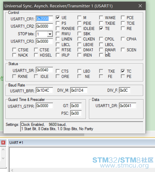This screenshot has height=172, width=155.
Task: Tick the WAKE checkbox
Action: click(x=101, y=18)
